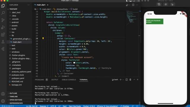
Task: Change UTF-8 encoding in status bar
Action: (53, 106)
